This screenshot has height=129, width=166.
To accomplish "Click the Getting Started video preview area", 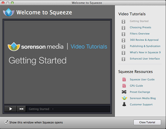I will click(57, 62).
